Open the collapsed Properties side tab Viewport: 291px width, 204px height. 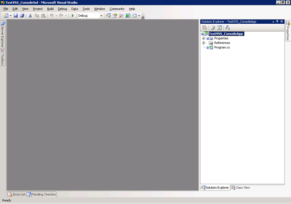288,31
